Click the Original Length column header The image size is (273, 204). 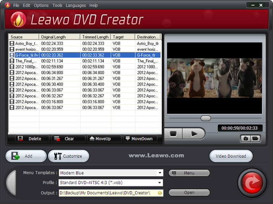pos(60,37)
